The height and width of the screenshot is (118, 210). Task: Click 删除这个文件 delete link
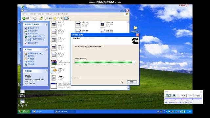tap(32, 43)
